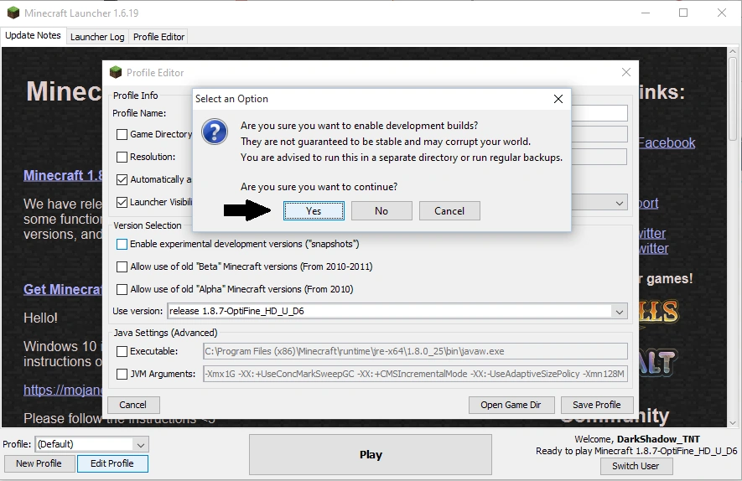Click the Save Profile button
This screenshot has width=742, height=481.
597,405
